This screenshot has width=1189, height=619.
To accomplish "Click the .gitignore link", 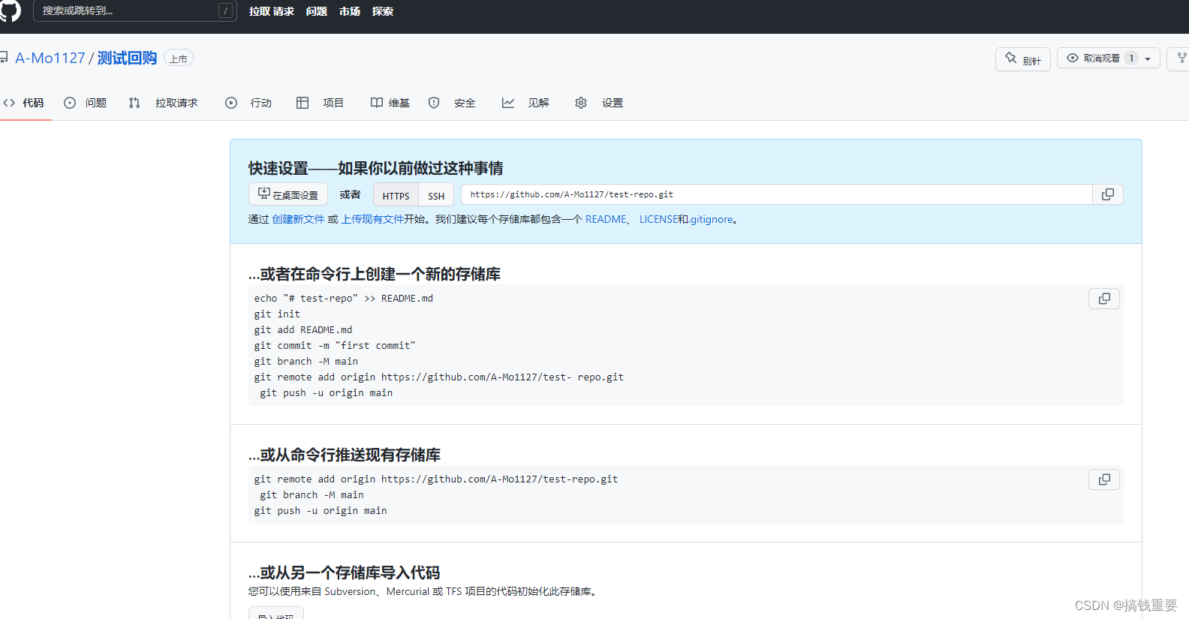I will point(711,219).
